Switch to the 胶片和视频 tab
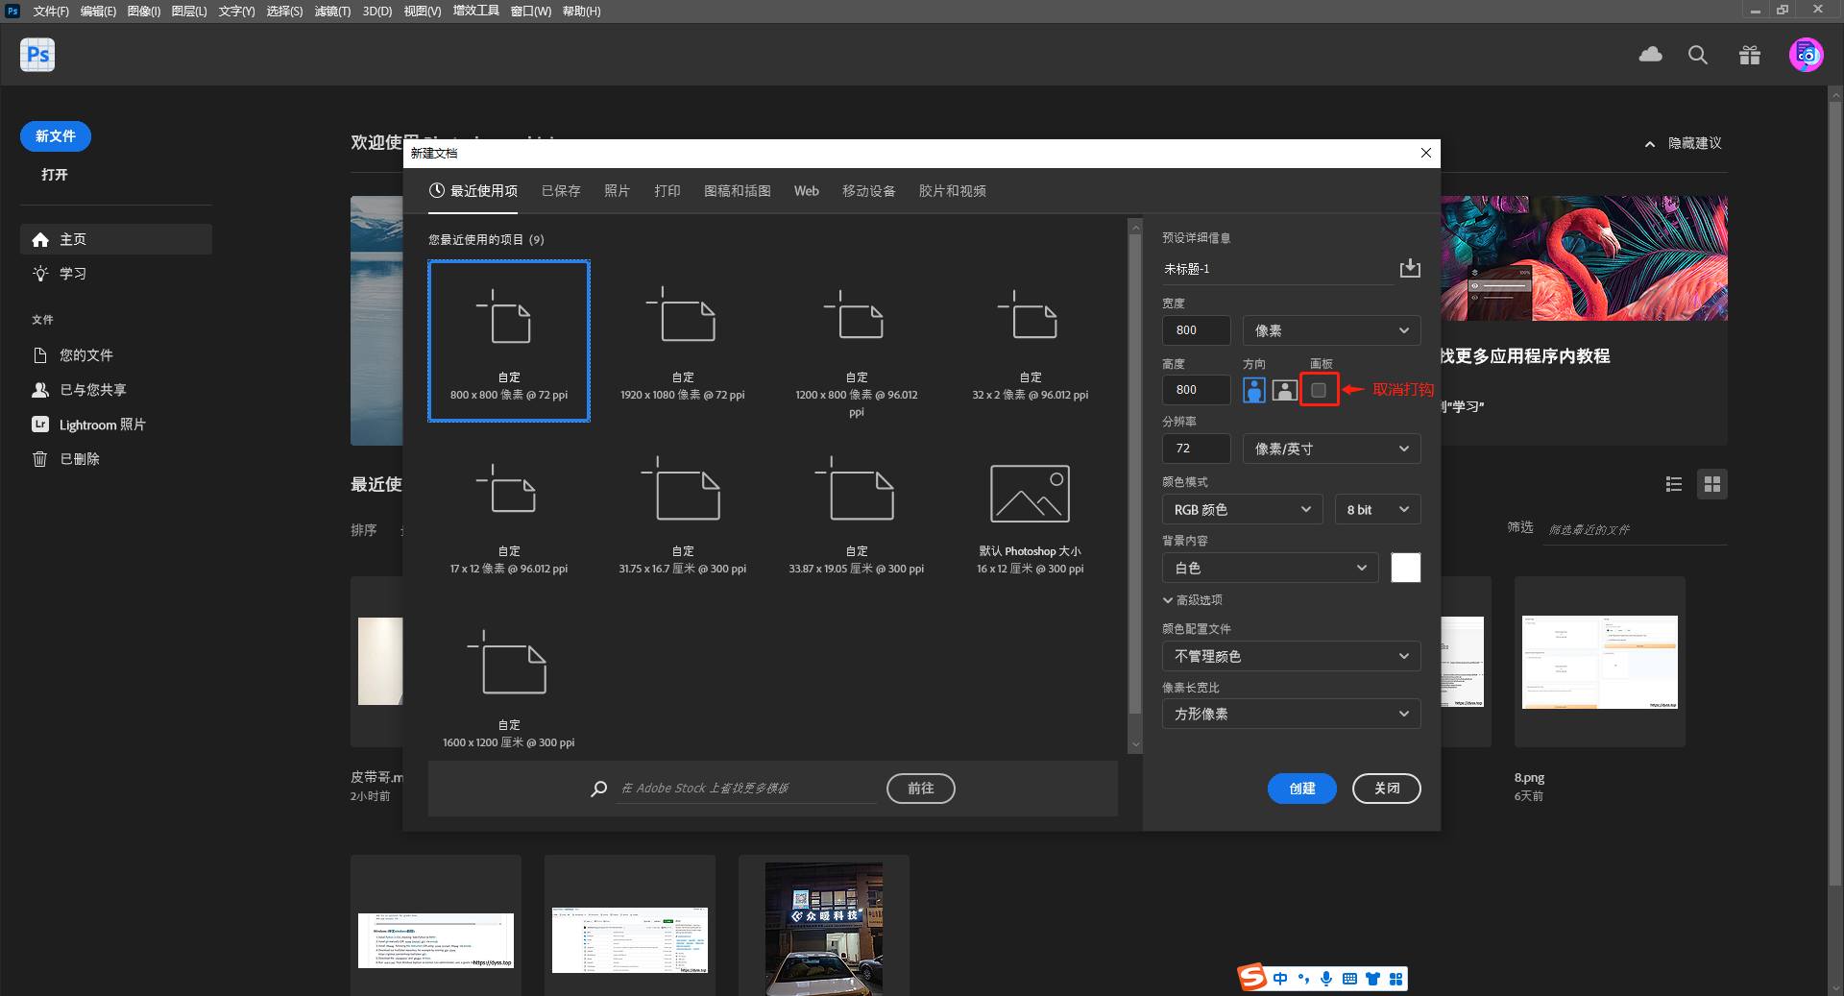This screenshot has height=996, width=1844. (952, 190)
